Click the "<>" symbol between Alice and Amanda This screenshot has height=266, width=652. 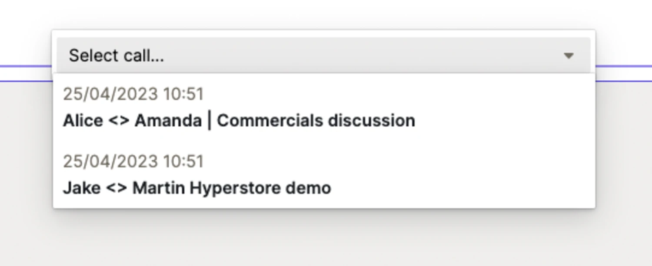click(x=119, y=121)
